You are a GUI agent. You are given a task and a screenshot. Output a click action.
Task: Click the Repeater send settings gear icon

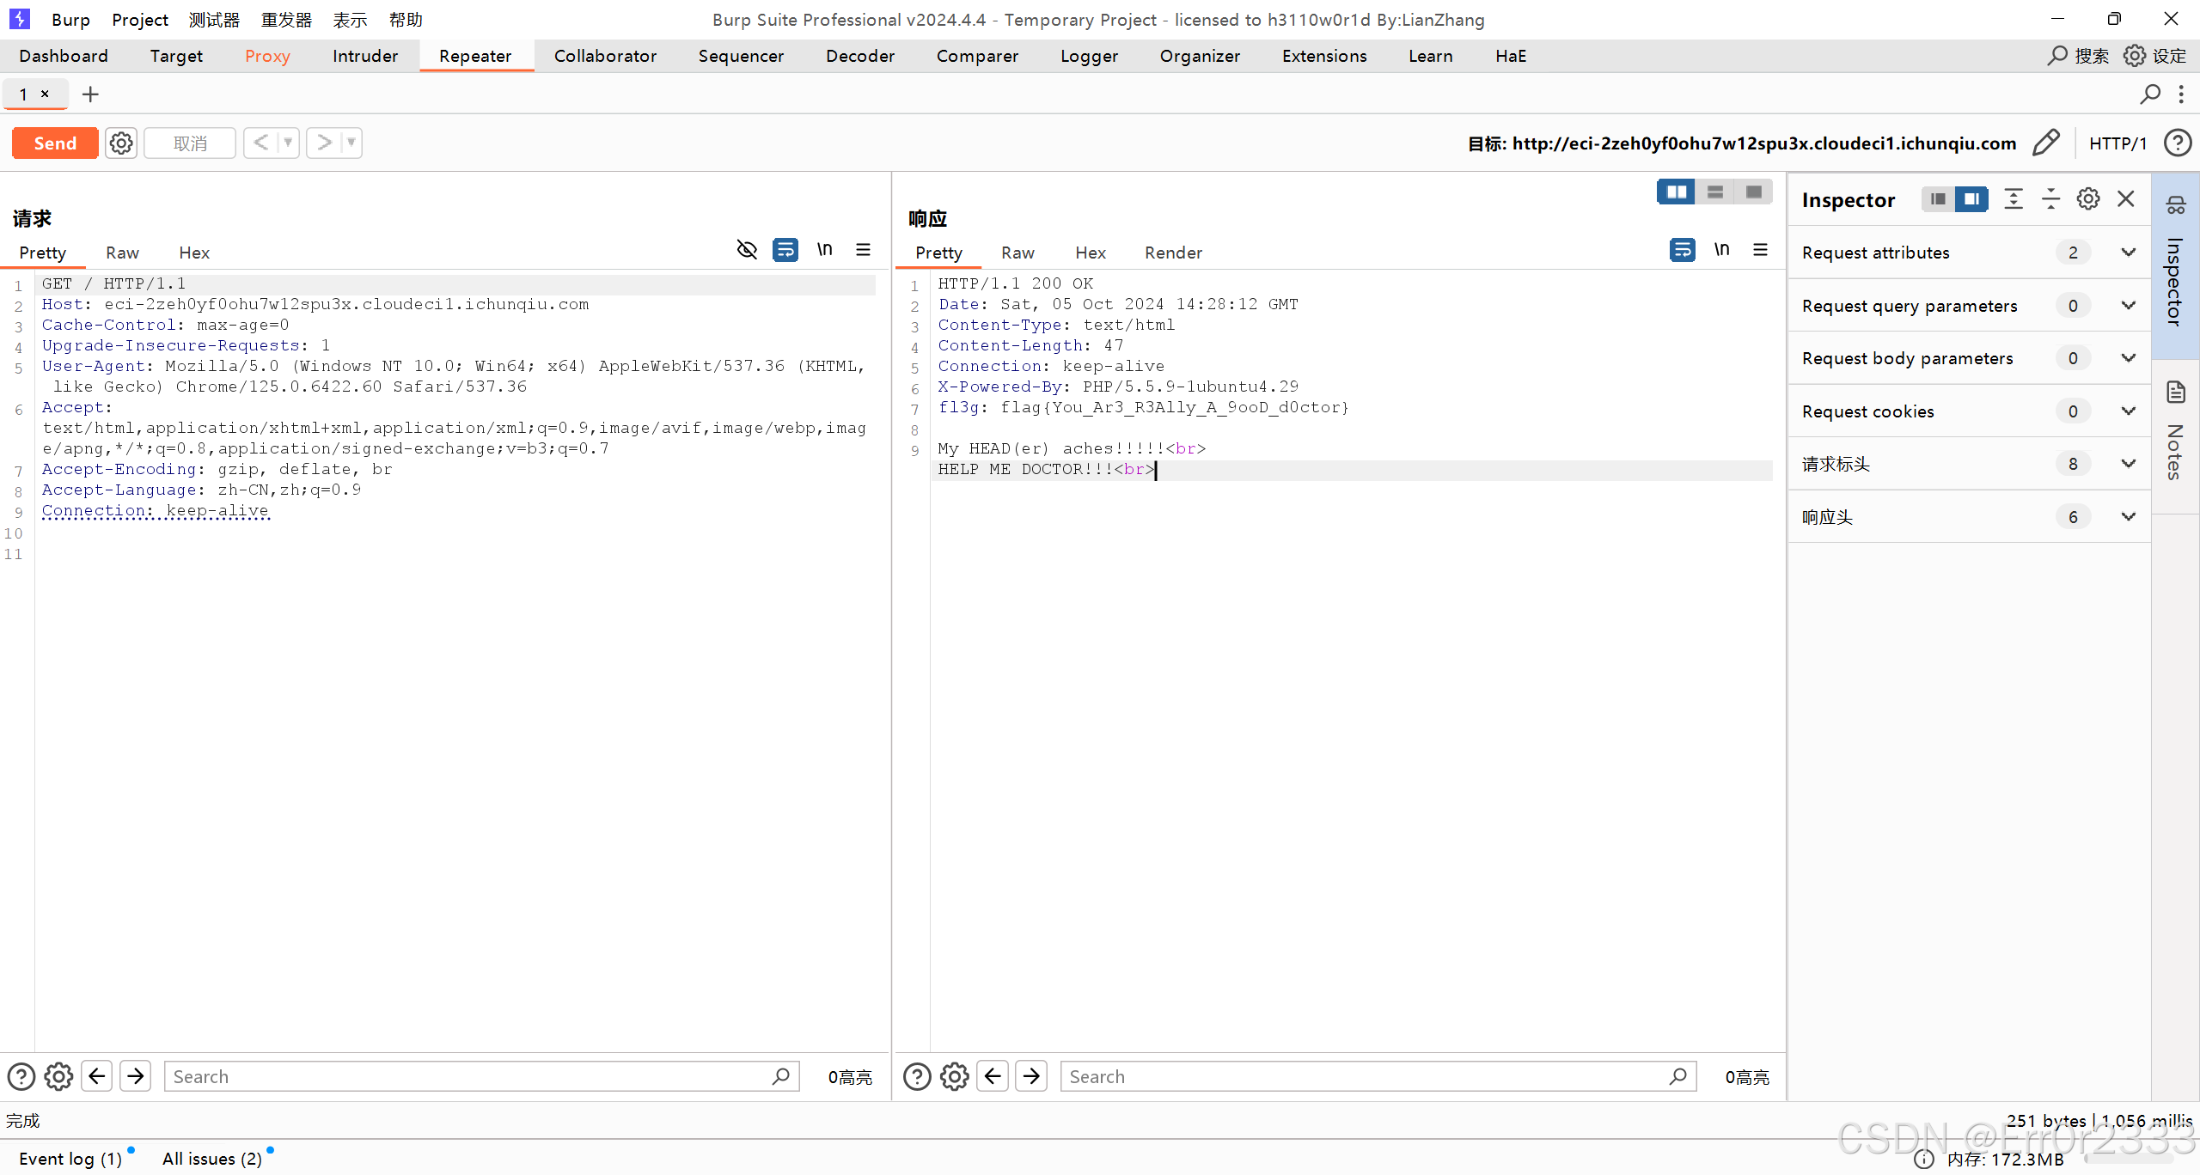(x=121, y=143)
